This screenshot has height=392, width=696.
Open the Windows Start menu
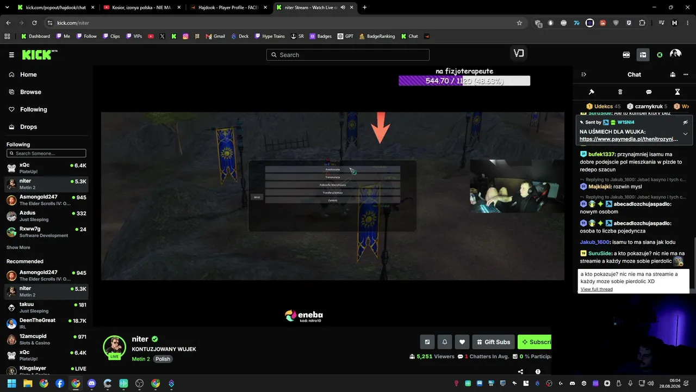click(11, 383)
